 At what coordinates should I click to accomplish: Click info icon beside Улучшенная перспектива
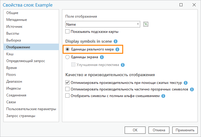click(123, 65)
